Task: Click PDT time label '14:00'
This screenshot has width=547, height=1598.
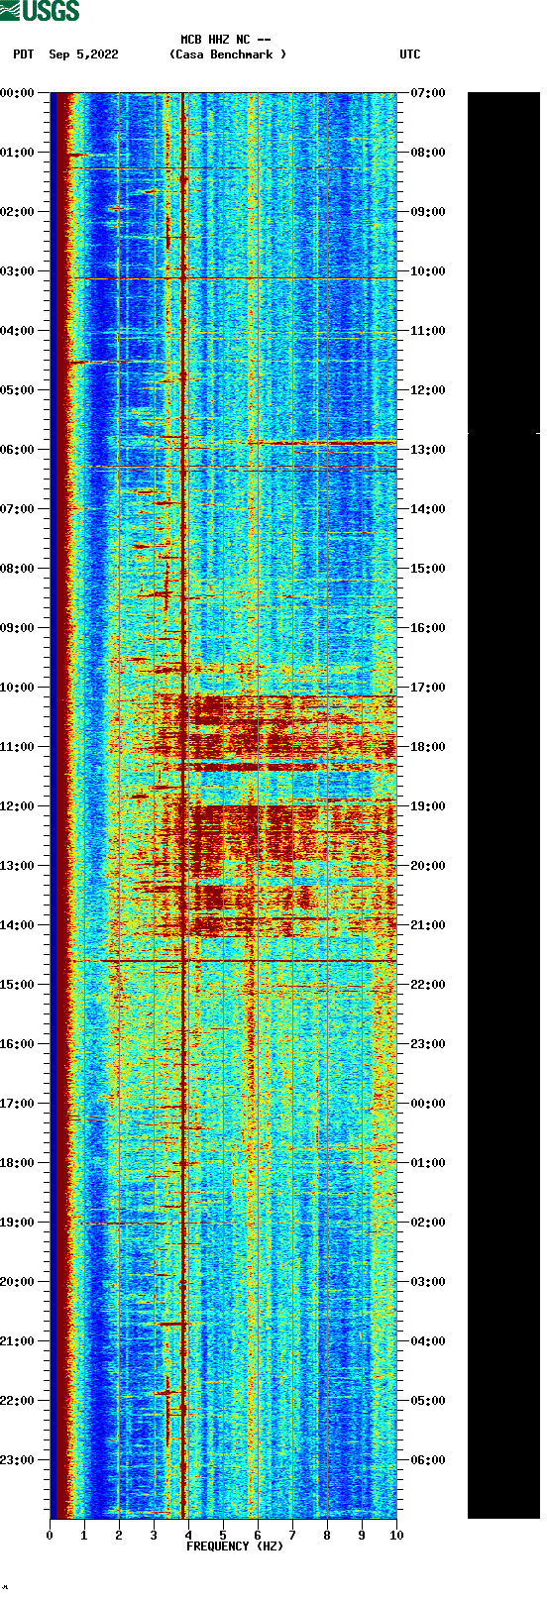Action: click(17, 925)
